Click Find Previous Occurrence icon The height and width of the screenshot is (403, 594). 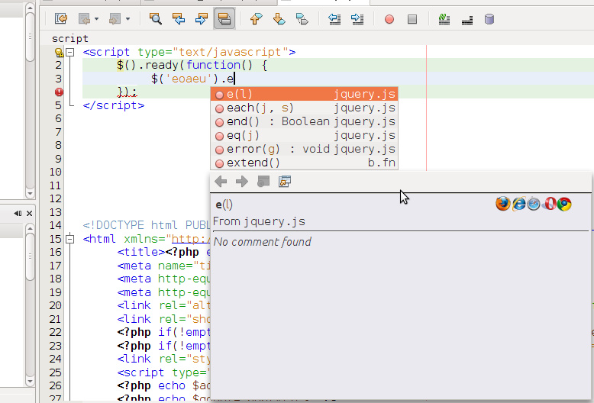[179, 18]
